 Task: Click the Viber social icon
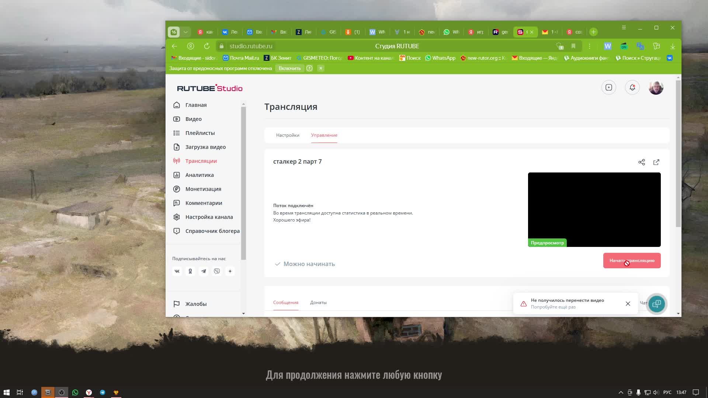click(217, 271)
